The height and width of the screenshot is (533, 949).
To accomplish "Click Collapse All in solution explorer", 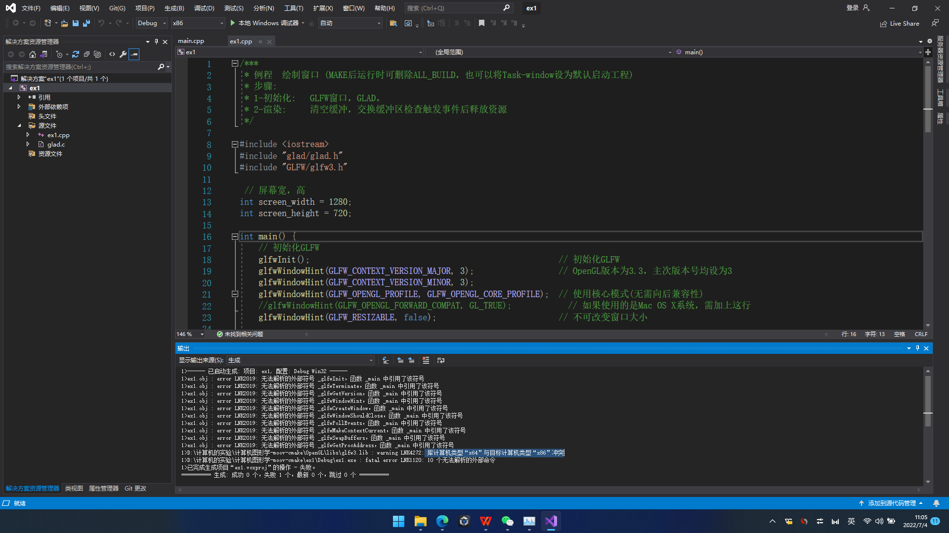I will point(86,54).
